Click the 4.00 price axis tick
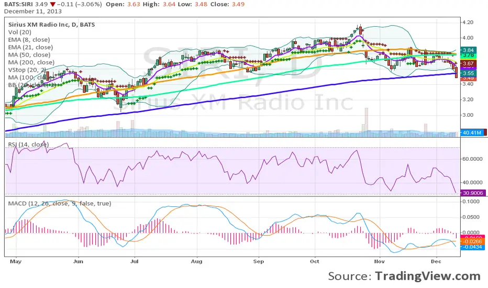The image size is (488, 288). coord(468,38)
